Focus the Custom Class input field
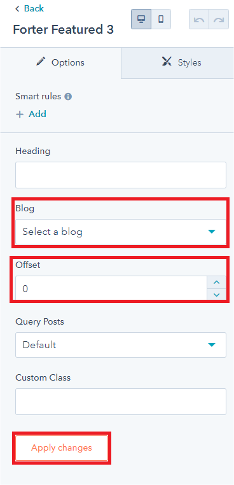 [121, 402]
